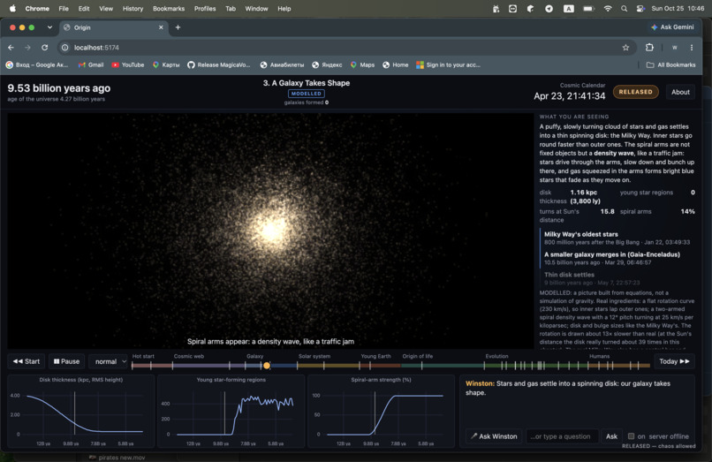Open the Авиабилеты bookmark
Screen dimensions: 712x462
click(x=282, y=65)
